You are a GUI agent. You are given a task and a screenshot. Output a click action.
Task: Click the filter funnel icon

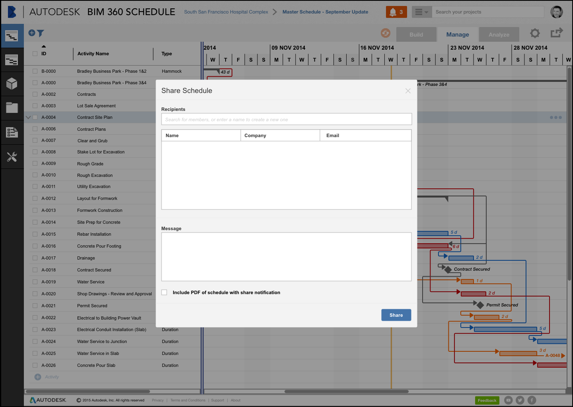41,33
